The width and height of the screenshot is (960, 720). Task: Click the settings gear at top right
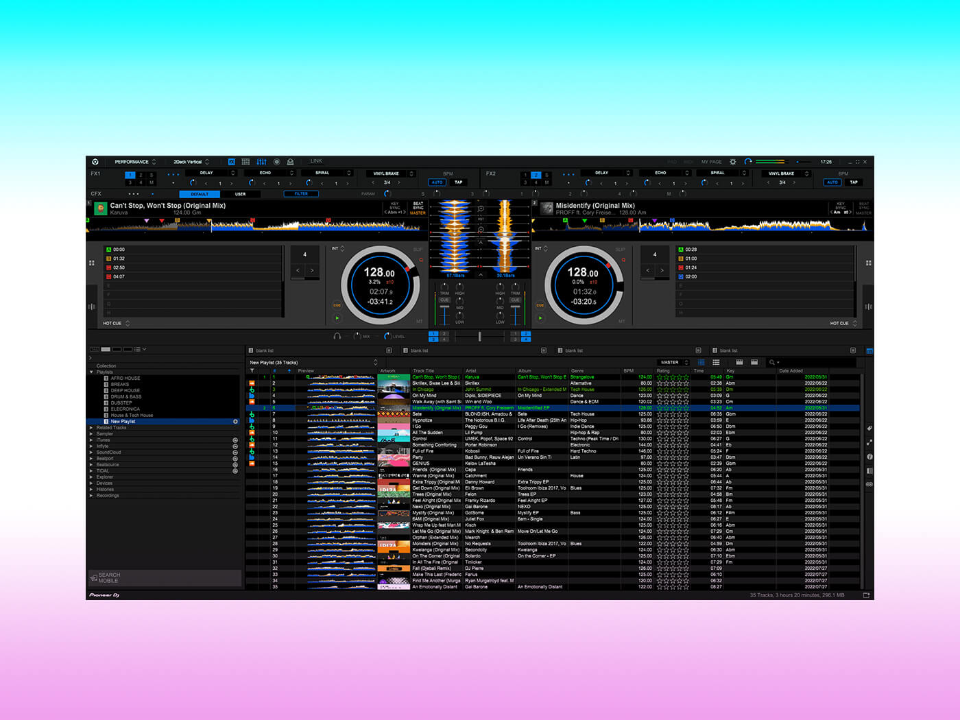click(732, 161)
